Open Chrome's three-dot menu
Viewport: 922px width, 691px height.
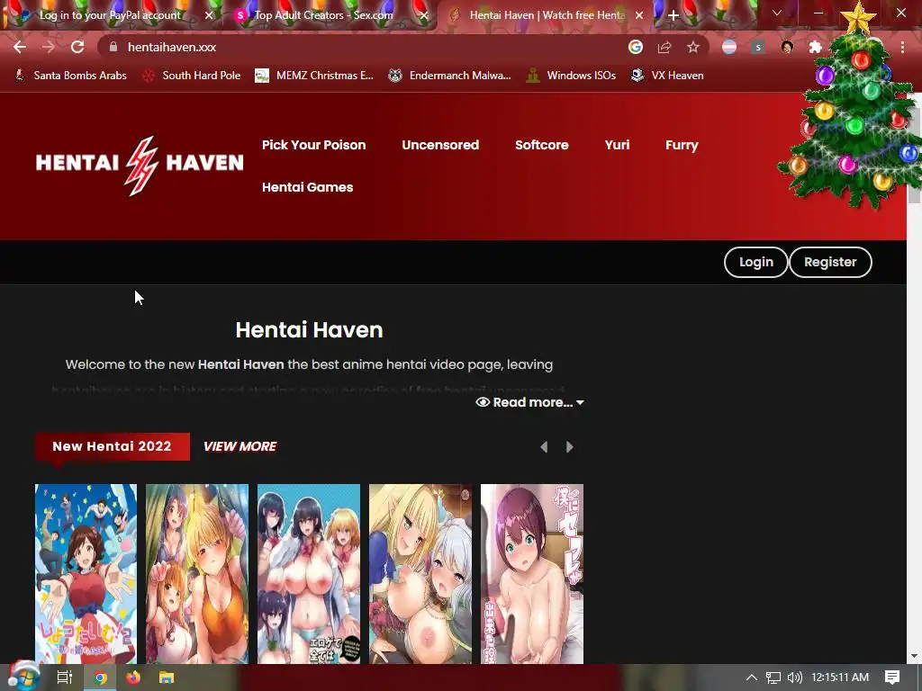(902, 47)
